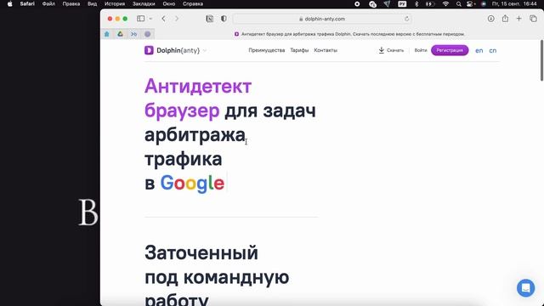Open Wi-Fi status menu
This screenshot has height=306, width=544.
[x=445, y=4]
